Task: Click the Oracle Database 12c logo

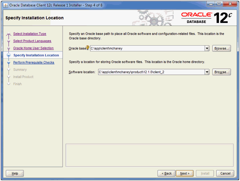Action: tap(207, 18)
